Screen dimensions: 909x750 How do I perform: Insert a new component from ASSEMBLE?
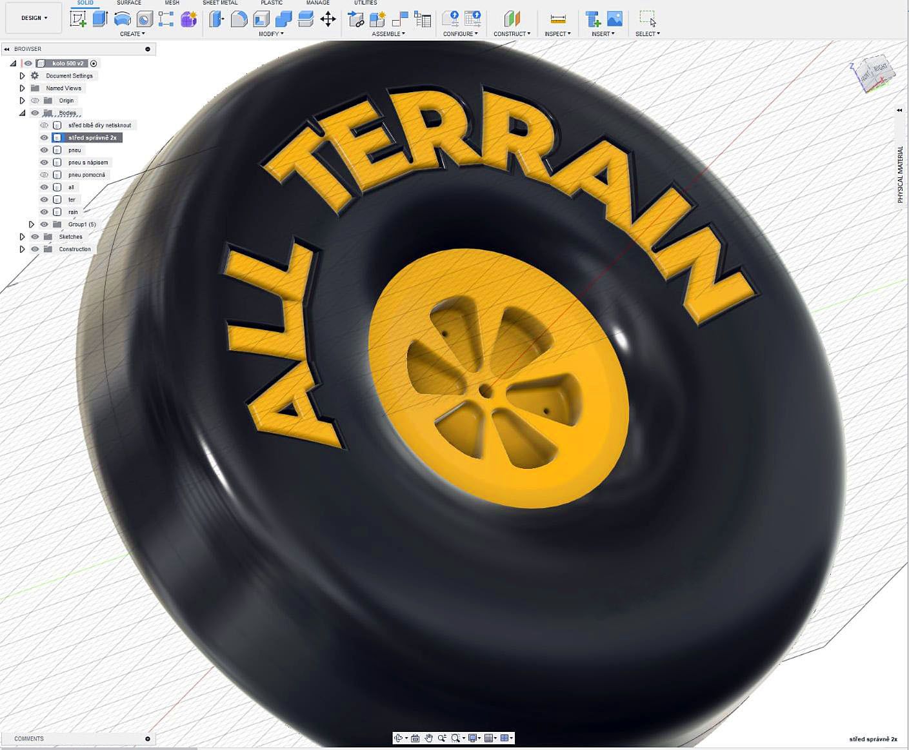click(355, 19)
